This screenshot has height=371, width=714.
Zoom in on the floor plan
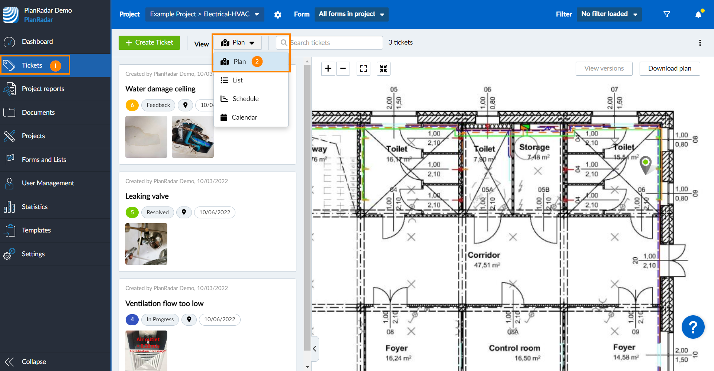tap(328, 68)
